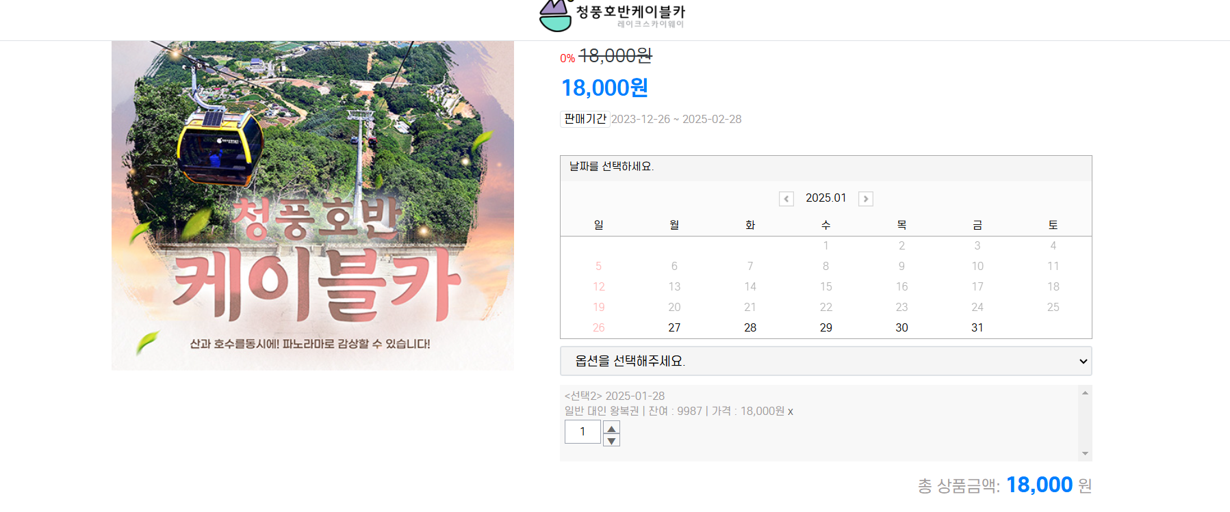
Task: Click the <선택2> 2025-01-28 selection text
Action: [x=615, y=396]
